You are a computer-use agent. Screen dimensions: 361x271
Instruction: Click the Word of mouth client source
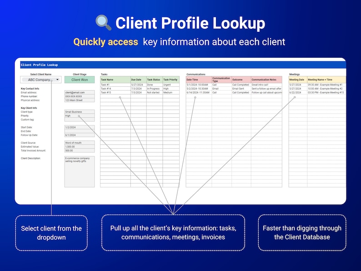(x=80, y=143)
